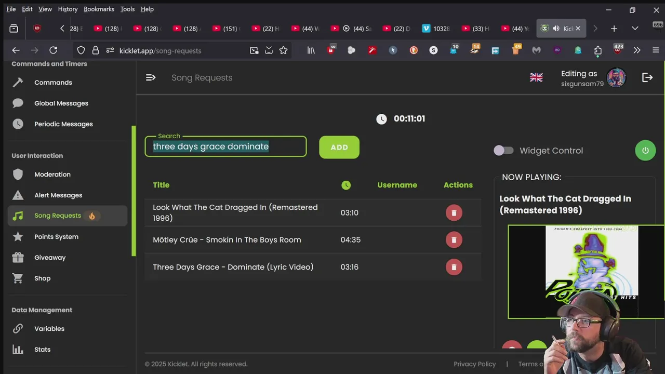Open Global Messages in sidebar
The image size is (665, 374).
pos(61,103)
